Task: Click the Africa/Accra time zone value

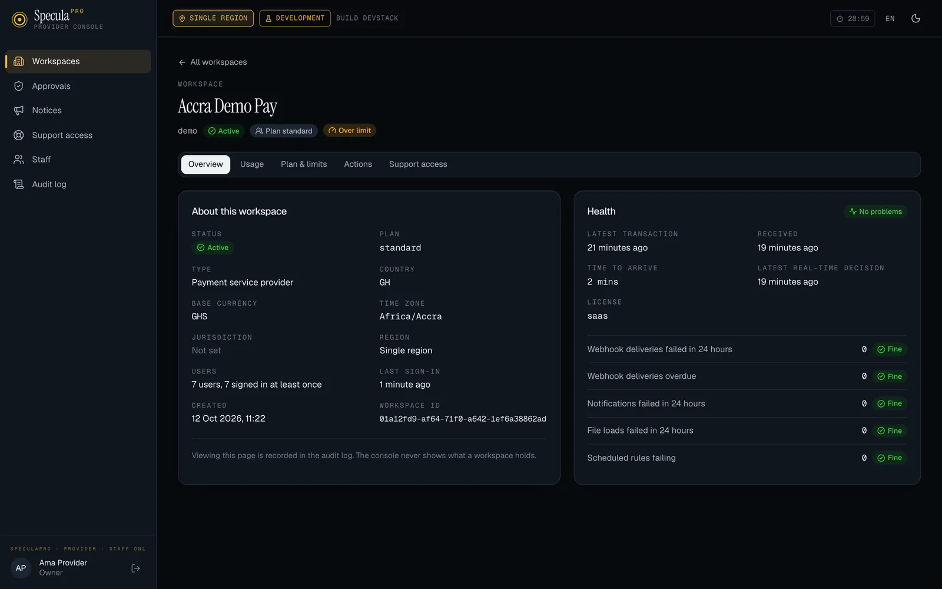Action: pos(410,316)
